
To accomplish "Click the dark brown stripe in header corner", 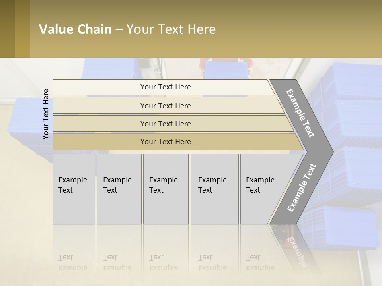I will click(x=7, y=29).
